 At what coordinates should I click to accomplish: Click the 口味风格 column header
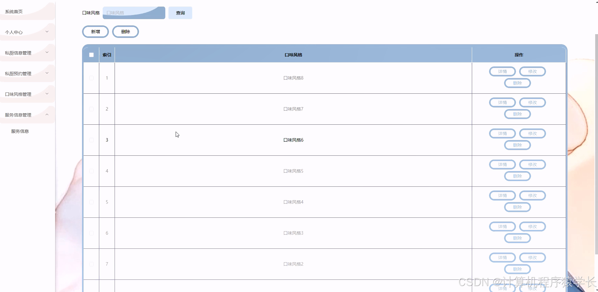293,55
